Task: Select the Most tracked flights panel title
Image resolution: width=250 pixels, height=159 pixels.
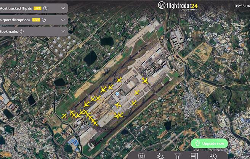Action: point(16,8)
